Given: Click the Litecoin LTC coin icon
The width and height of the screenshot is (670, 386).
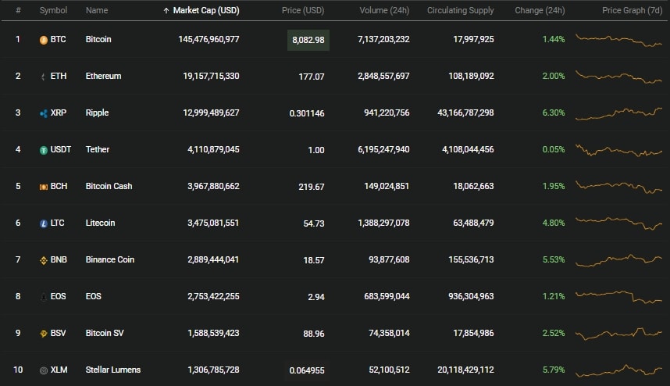Looking at the screenshot, I should coord(44,223).
